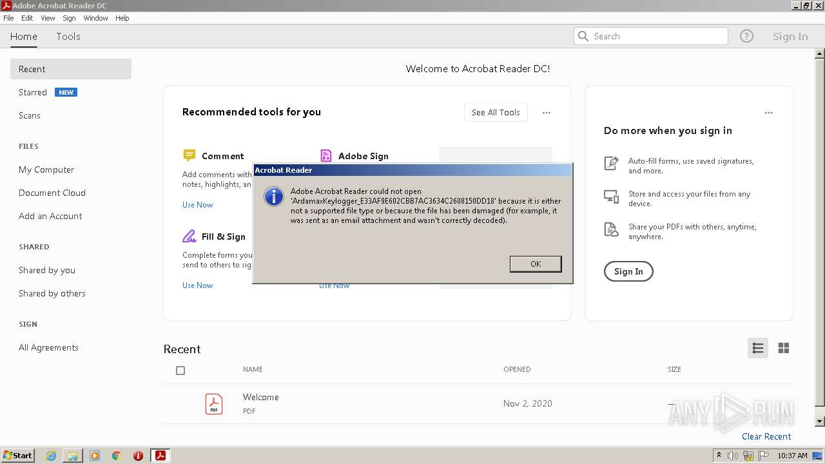
Task: Click the Acrobat Reader taskbar icon
Action: coord(160,456)
